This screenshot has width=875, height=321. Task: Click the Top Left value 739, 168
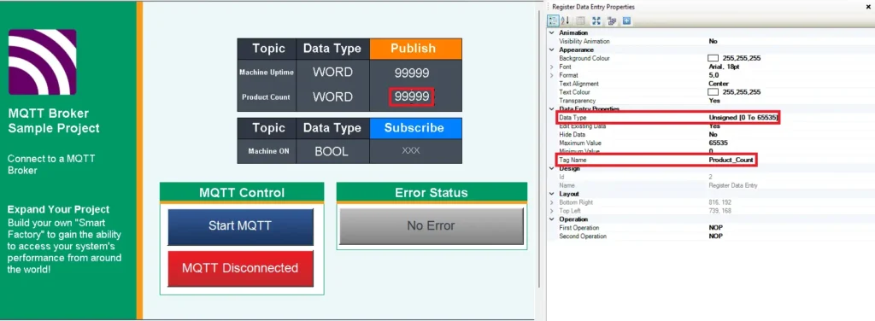pos(720,211)
